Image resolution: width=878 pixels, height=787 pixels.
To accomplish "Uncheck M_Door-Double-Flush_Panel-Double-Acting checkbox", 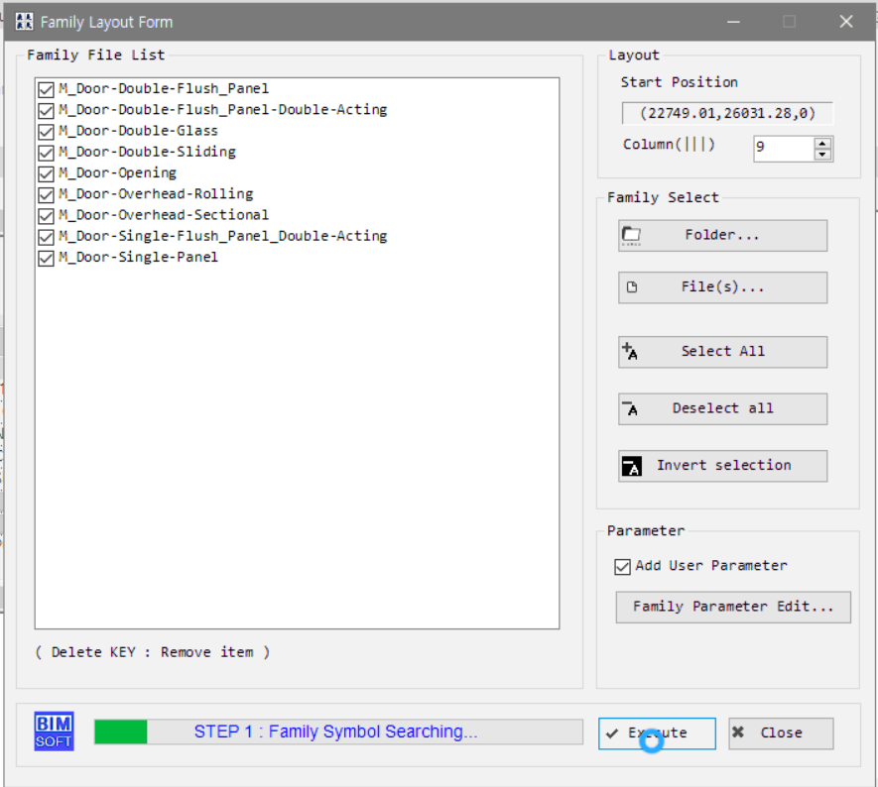I will click(46, 111).
